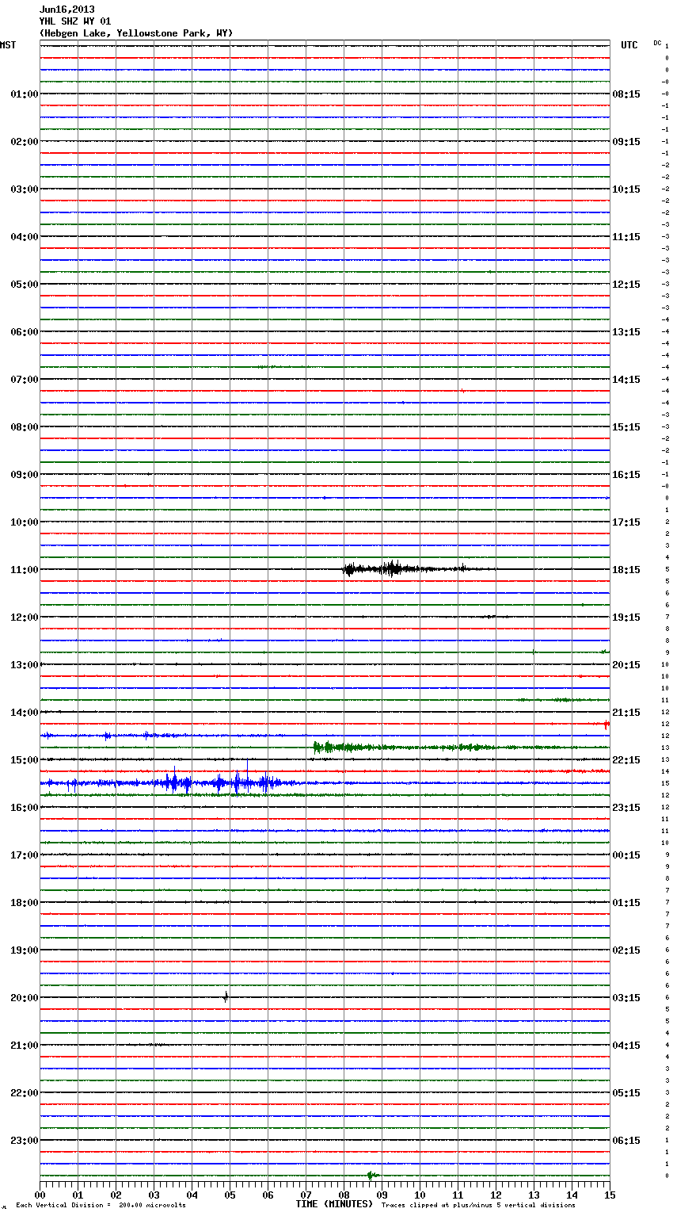
Task: Click the '03:00' MST hour label
Action: 24,189
